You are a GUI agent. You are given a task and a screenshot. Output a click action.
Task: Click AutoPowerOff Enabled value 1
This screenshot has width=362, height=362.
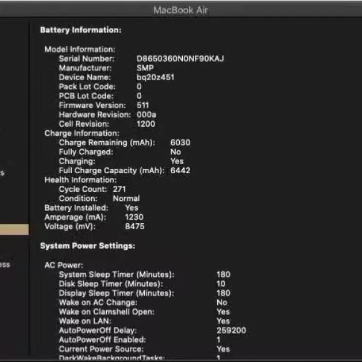click(x=218, y=340)
